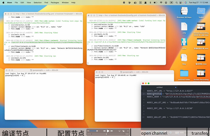Toggle picture-in-picture in video player
The height and width of the screenshot is (136, 210).
pyautogui.click(x=123, y=131)
